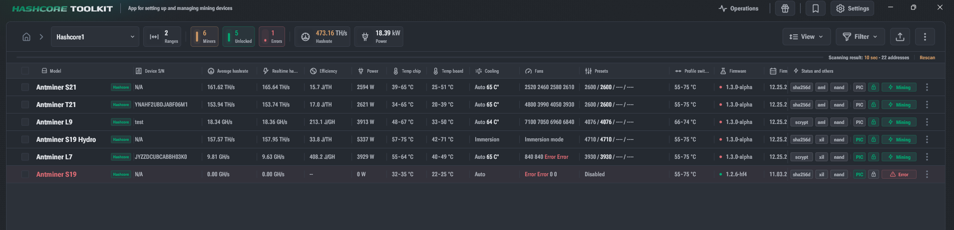Click Mining status badge for Antminer S21
The width and height of the screenshot is (954, 230).
click(899, 87)
